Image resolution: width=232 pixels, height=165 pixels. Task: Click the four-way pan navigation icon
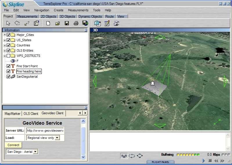pos(140,156)
